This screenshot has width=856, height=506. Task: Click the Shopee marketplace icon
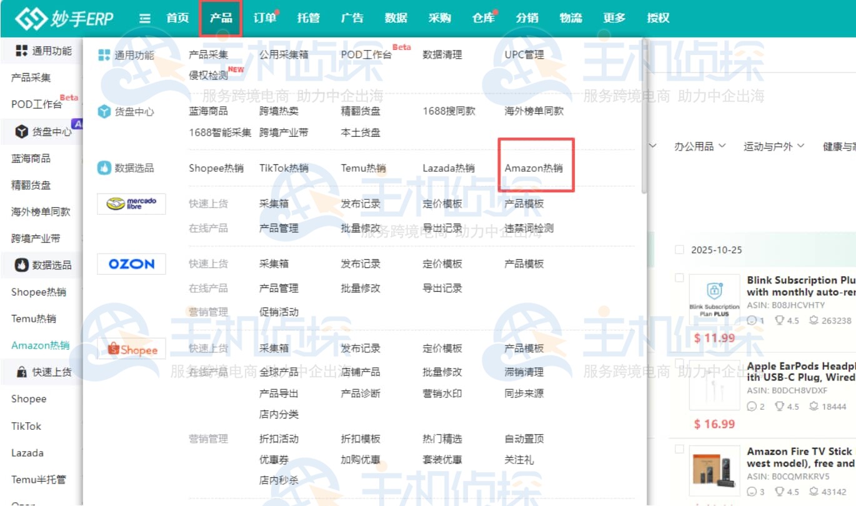point(131,349)
